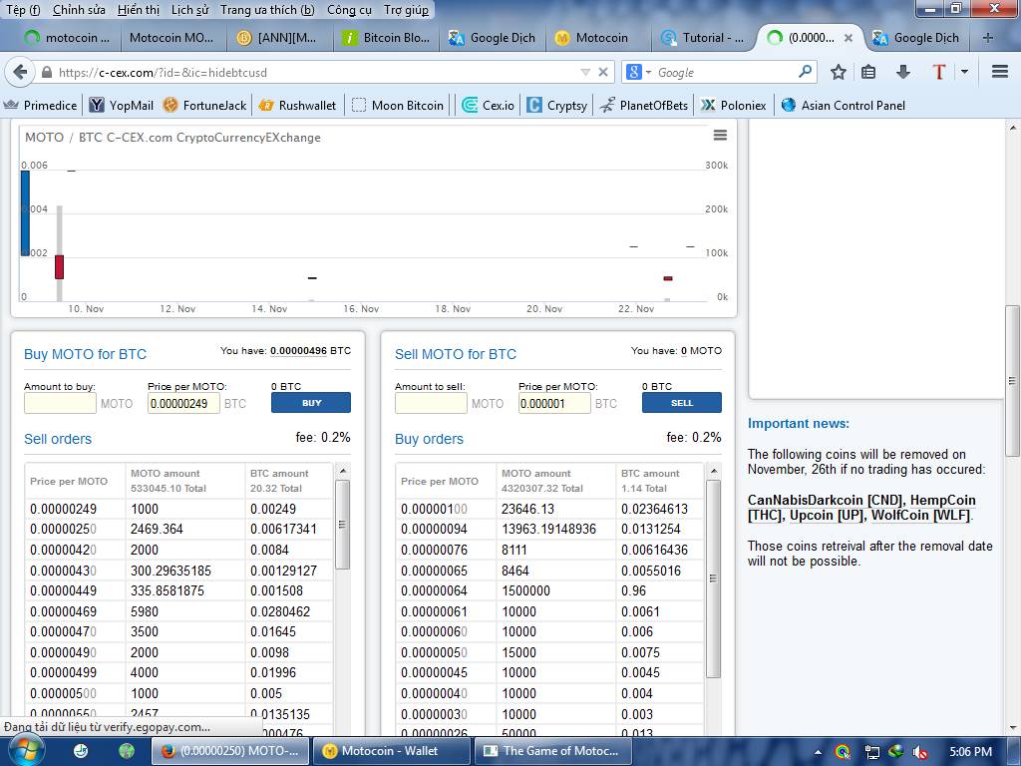Viewport: 1021px width, 766px height.
Task: Click the sell Price per MOTO field
Action: click(554, 403)
